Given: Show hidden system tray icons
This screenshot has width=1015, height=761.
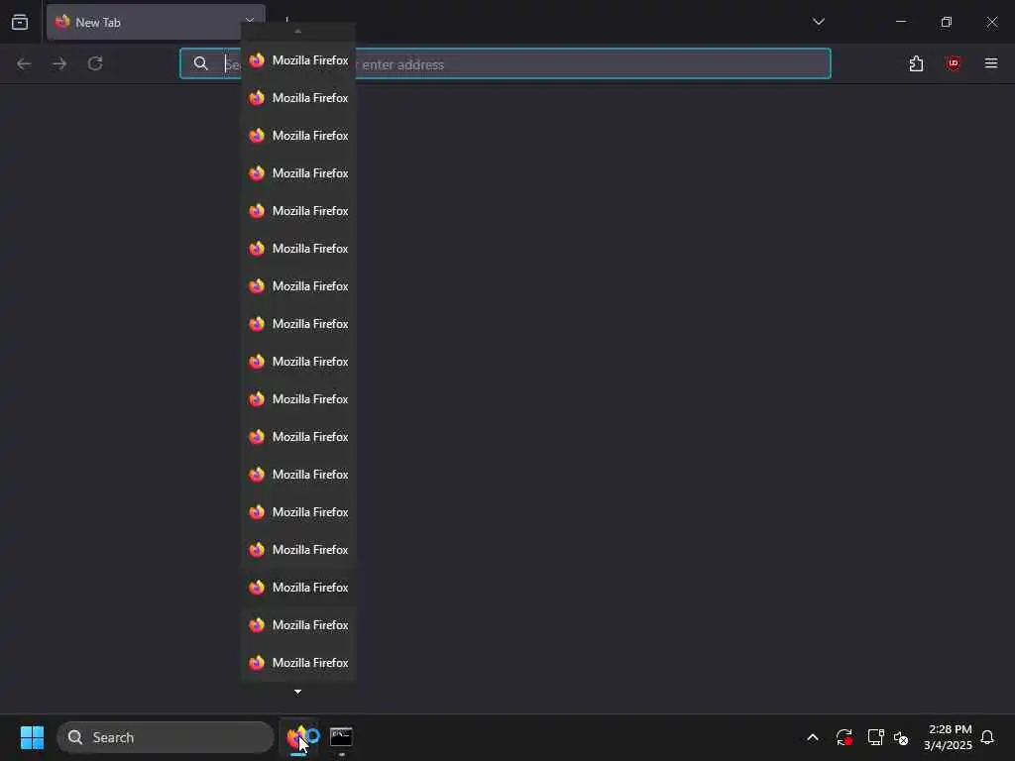Looking at the screenshot, I should pos(813,737).
